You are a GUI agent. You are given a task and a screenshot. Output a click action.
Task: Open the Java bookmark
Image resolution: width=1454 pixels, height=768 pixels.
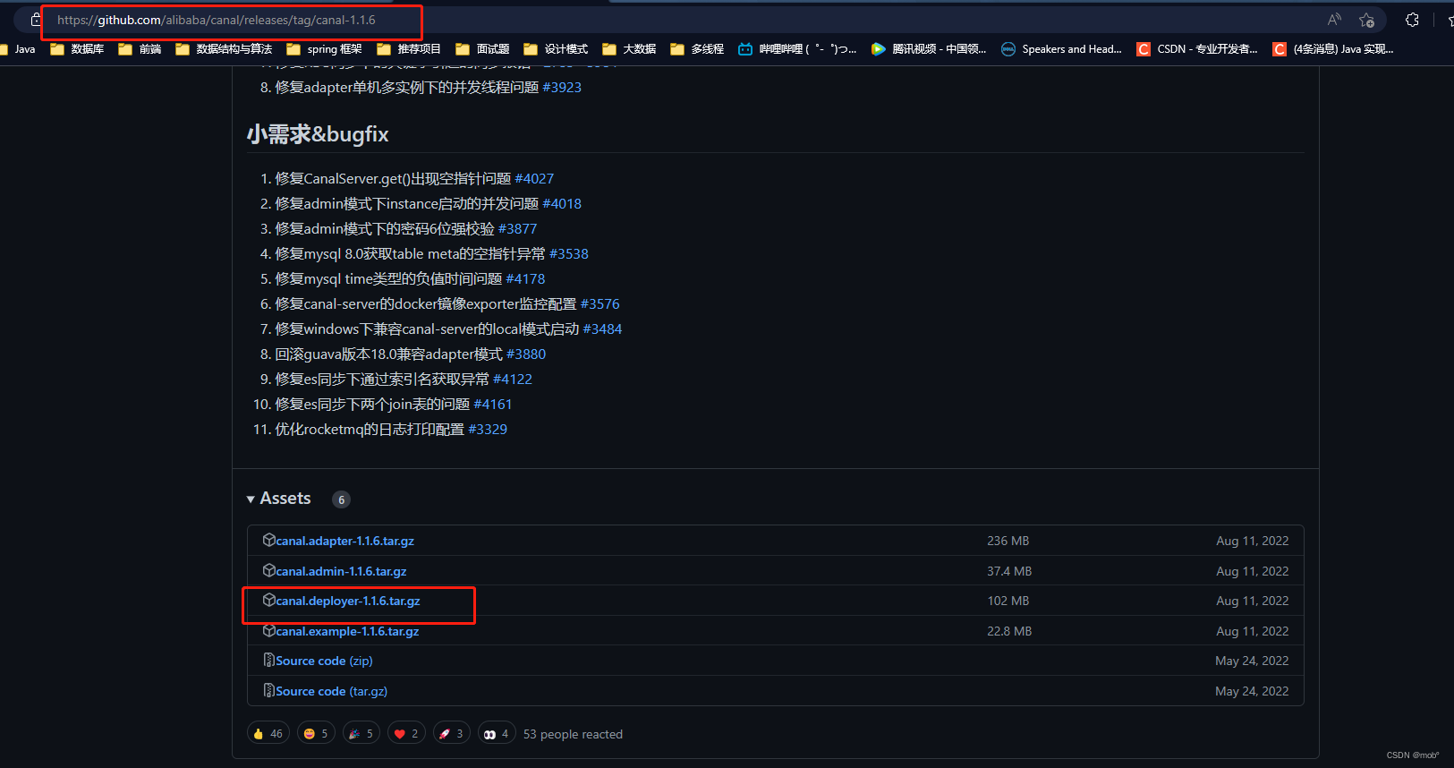coord(18,49)
